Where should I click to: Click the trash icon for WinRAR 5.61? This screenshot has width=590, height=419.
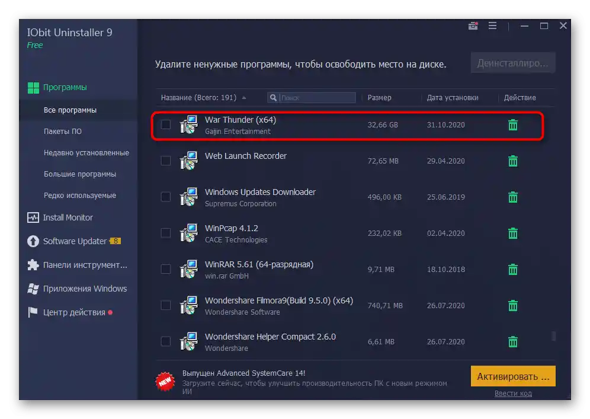tap(513, 269)
